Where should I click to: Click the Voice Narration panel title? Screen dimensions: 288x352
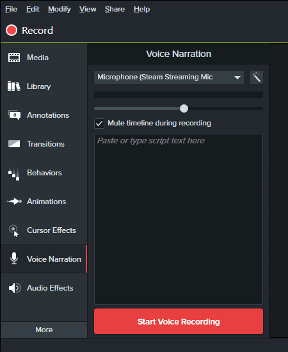(x=179, y=54)
